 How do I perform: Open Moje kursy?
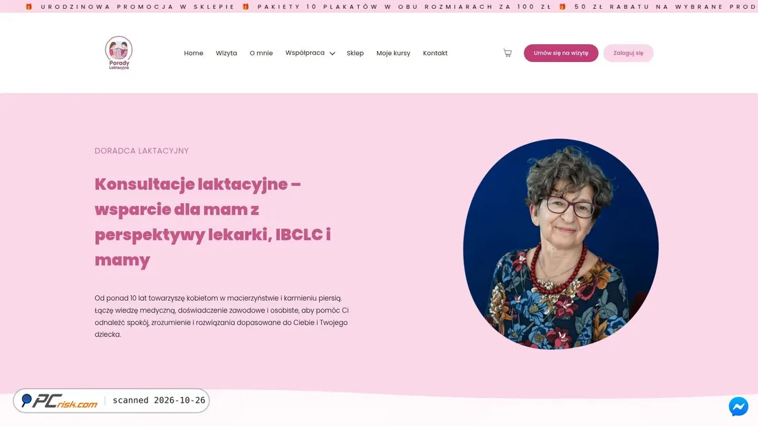[x=393, y=53]
